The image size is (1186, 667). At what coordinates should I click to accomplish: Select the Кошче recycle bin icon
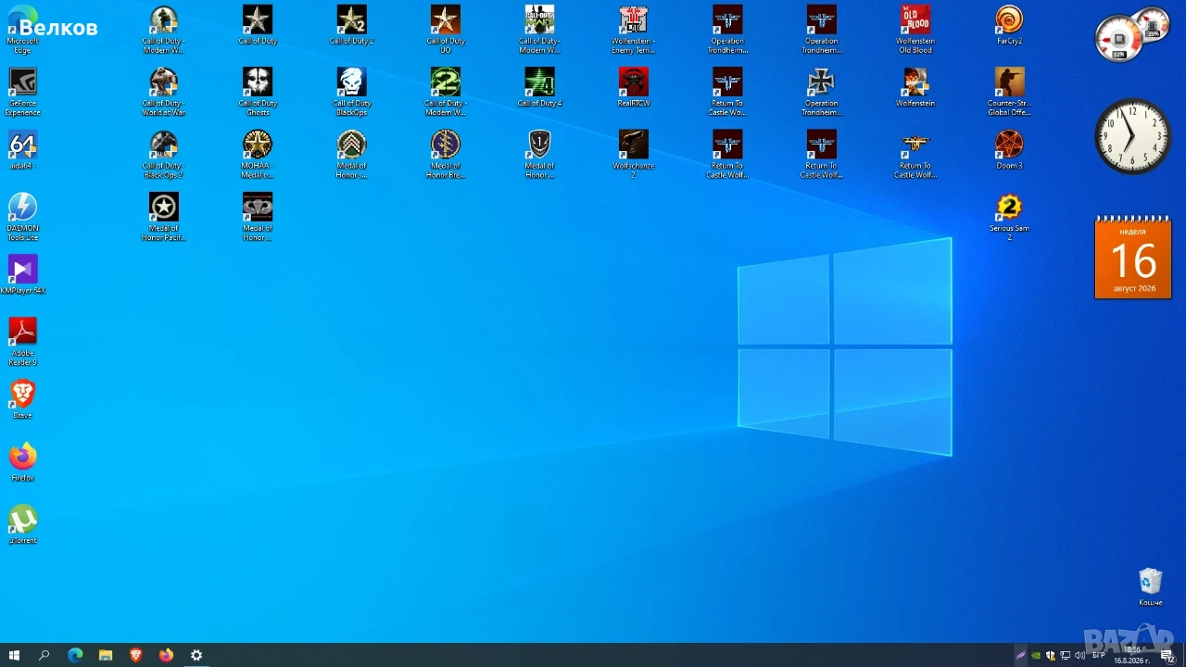tap(1150, 586)
